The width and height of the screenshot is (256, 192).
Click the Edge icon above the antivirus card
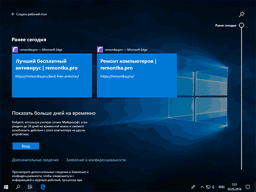tap(15, 49)
